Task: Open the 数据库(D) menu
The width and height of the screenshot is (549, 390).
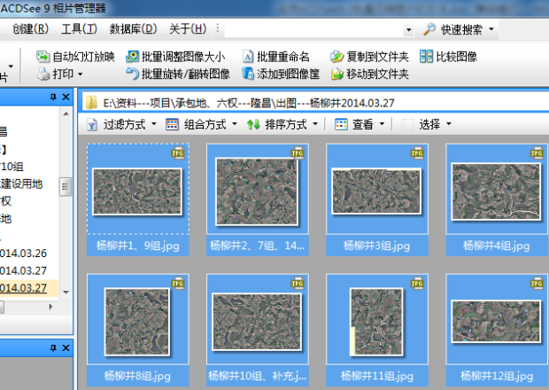Action: tap(133, 28)
